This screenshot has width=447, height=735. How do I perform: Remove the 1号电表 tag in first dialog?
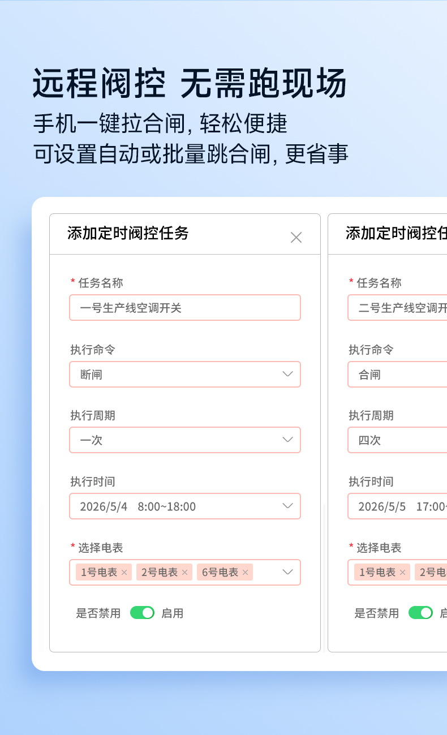(x=124, y=573)
